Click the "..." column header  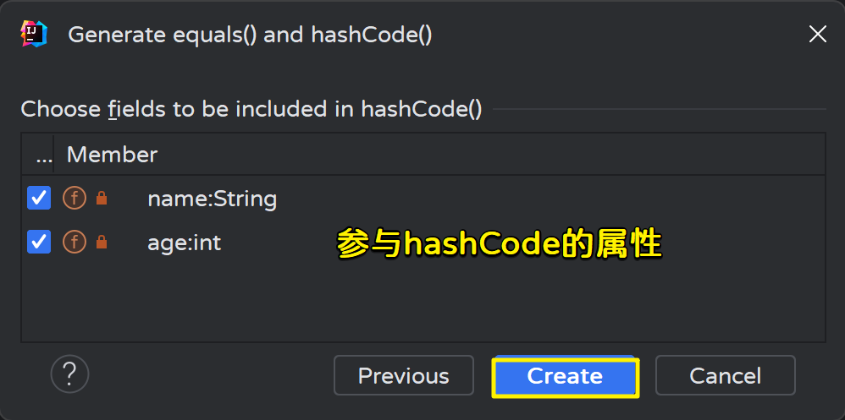click(43, 155)
